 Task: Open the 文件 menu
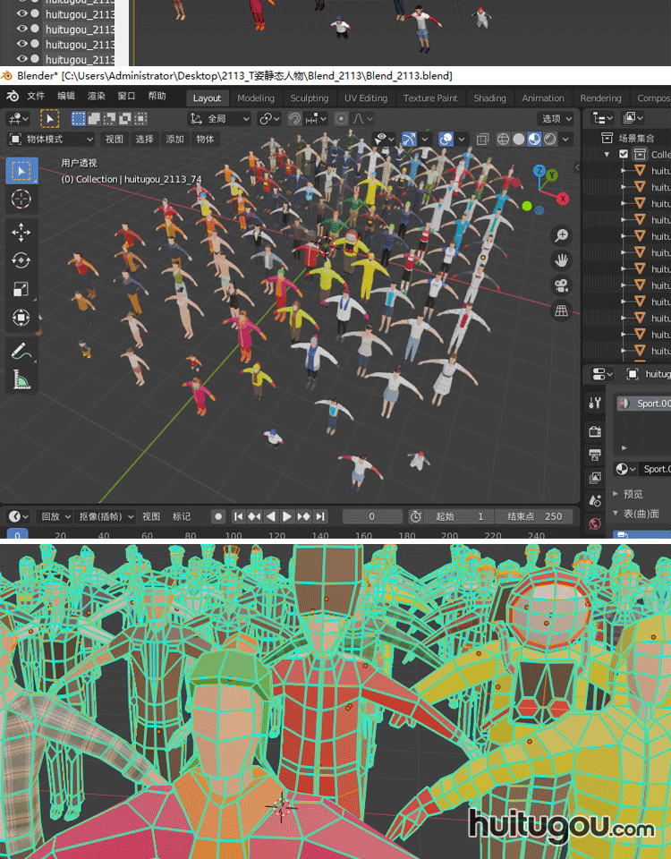pyautogui.click(x=36, y=97)
